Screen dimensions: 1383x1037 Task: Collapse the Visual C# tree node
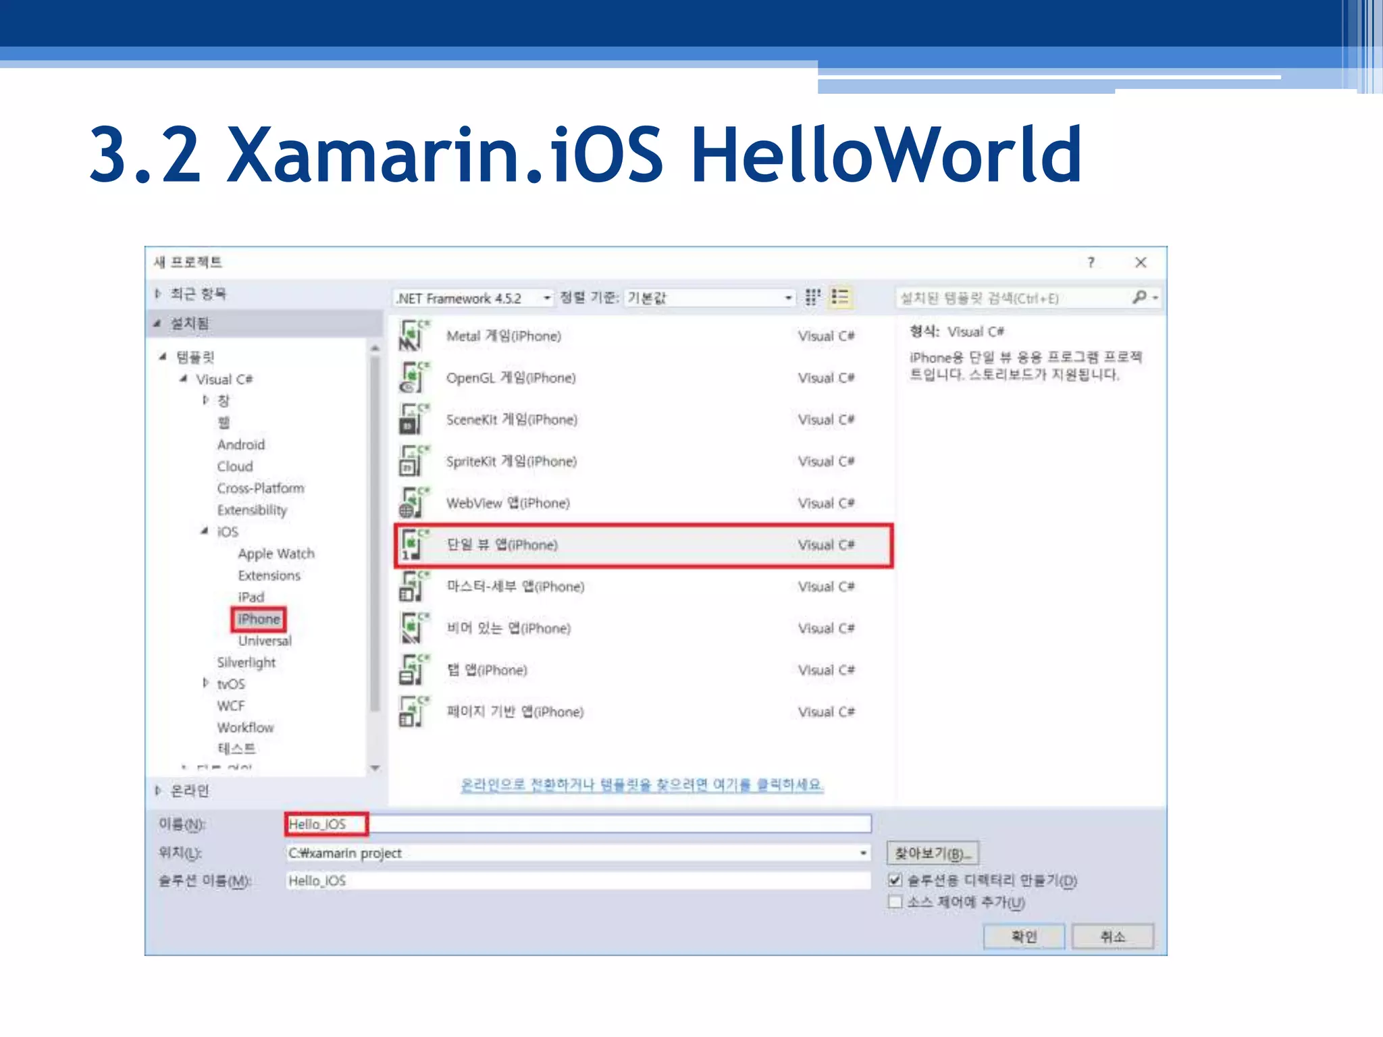[183, 379]
